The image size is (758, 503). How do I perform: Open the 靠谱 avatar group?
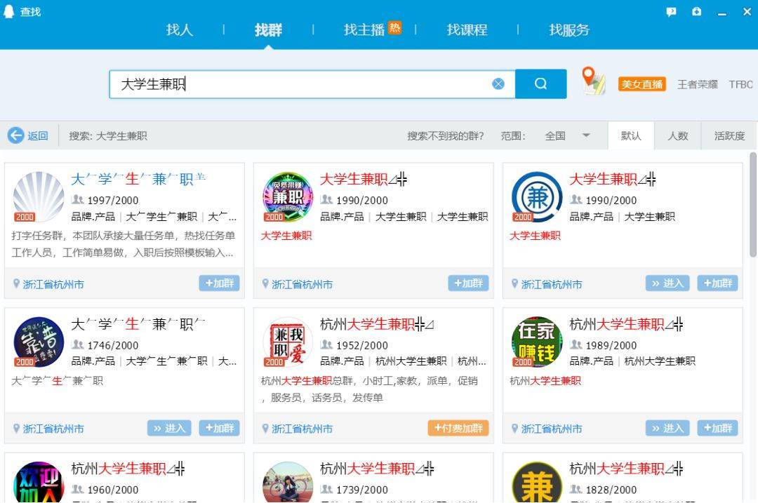point(39,342)
